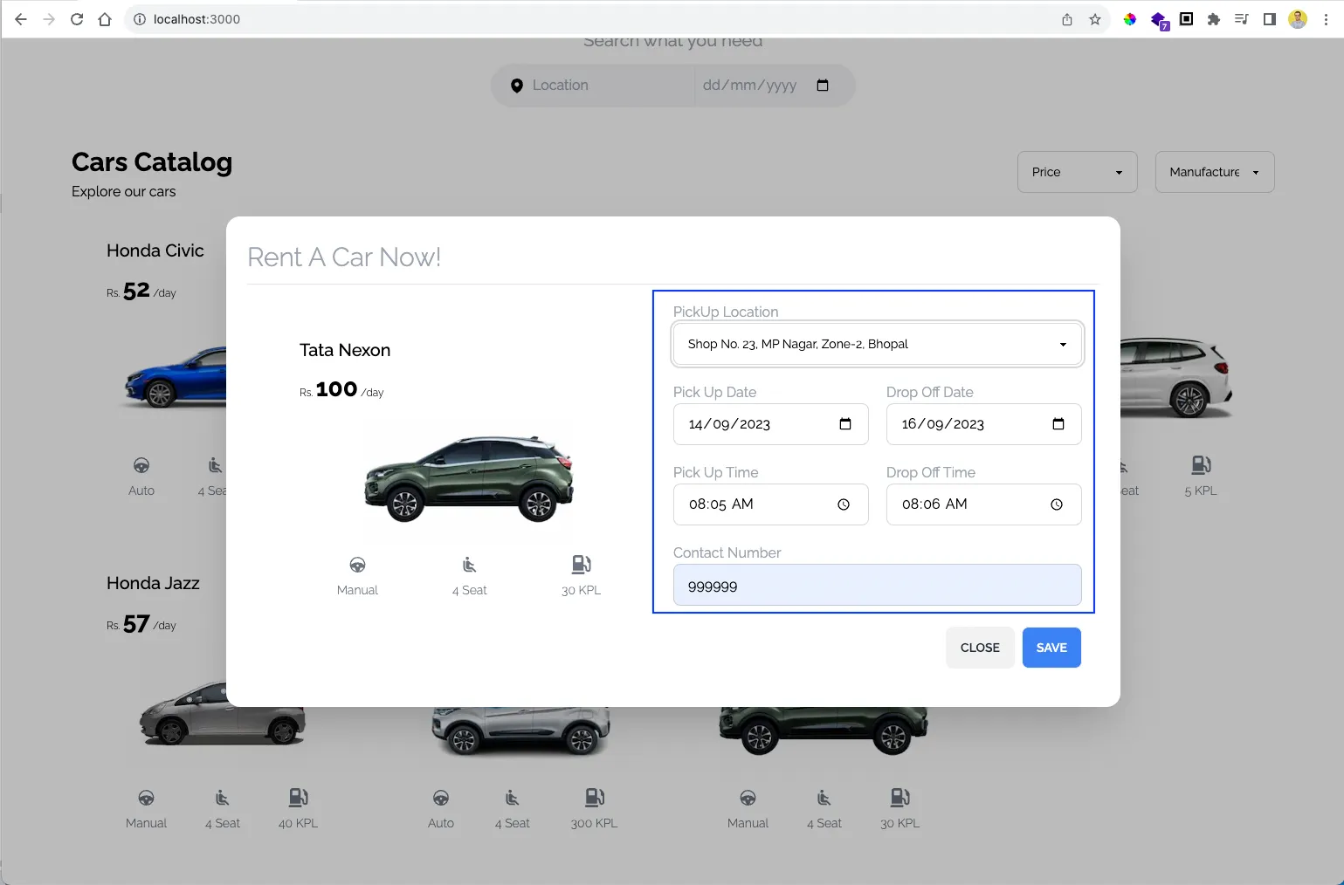Screen dimensions: 1344x885
Task: Click the 5 KPL fuel pump icon
Action: (1202, 465)
